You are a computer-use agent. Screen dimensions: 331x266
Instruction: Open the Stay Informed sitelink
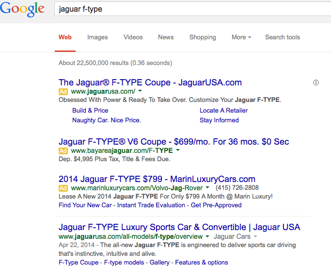(219, 120)
